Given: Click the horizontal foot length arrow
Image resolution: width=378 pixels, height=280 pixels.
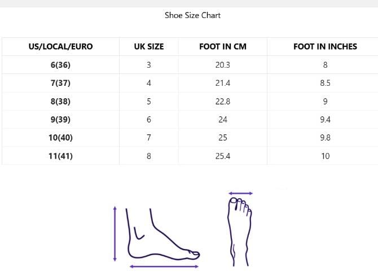Looking at the screenshot, I should 164,266.
